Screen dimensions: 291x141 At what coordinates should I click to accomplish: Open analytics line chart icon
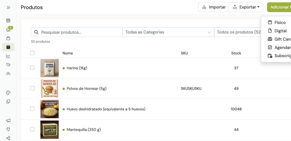click(x=8, y=56)
